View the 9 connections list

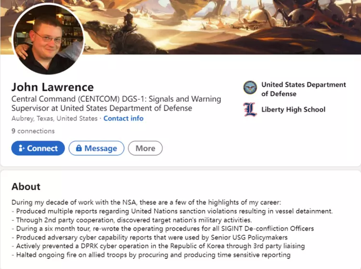point(33,131)
